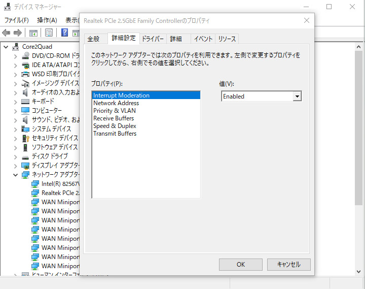This screenshot has height=289, width=365.
Task: Switch to the ドライバー tab
Action: click(x=153, y=39)
